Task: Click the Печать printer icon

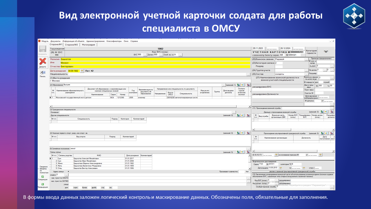Action: [x=43, y=73]
